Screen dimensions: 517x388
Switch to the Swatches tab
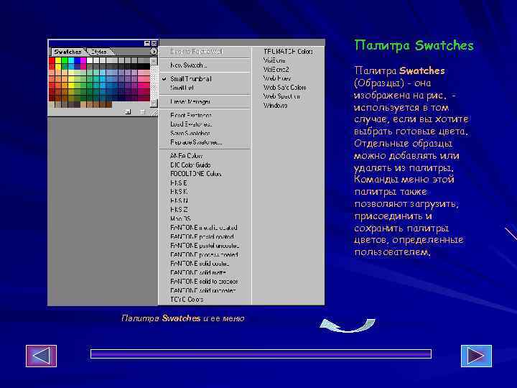point(67,52)
